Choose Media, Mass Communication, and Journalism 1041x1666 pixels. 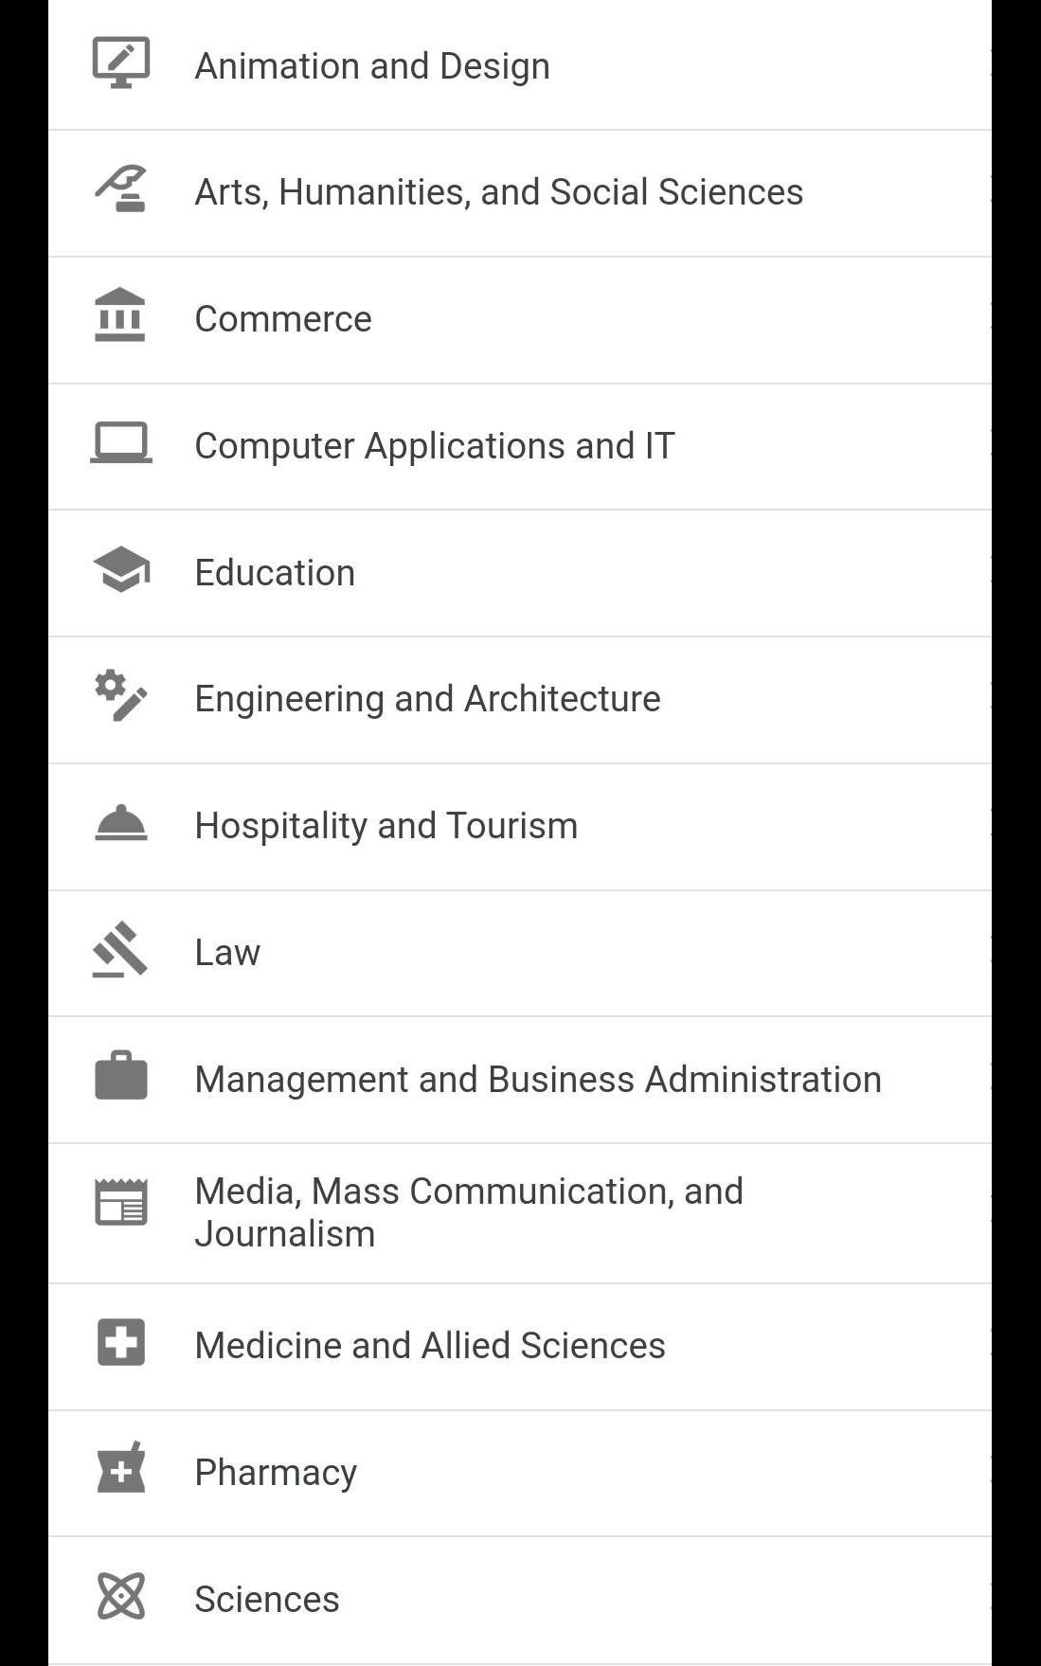point(469,1212)
